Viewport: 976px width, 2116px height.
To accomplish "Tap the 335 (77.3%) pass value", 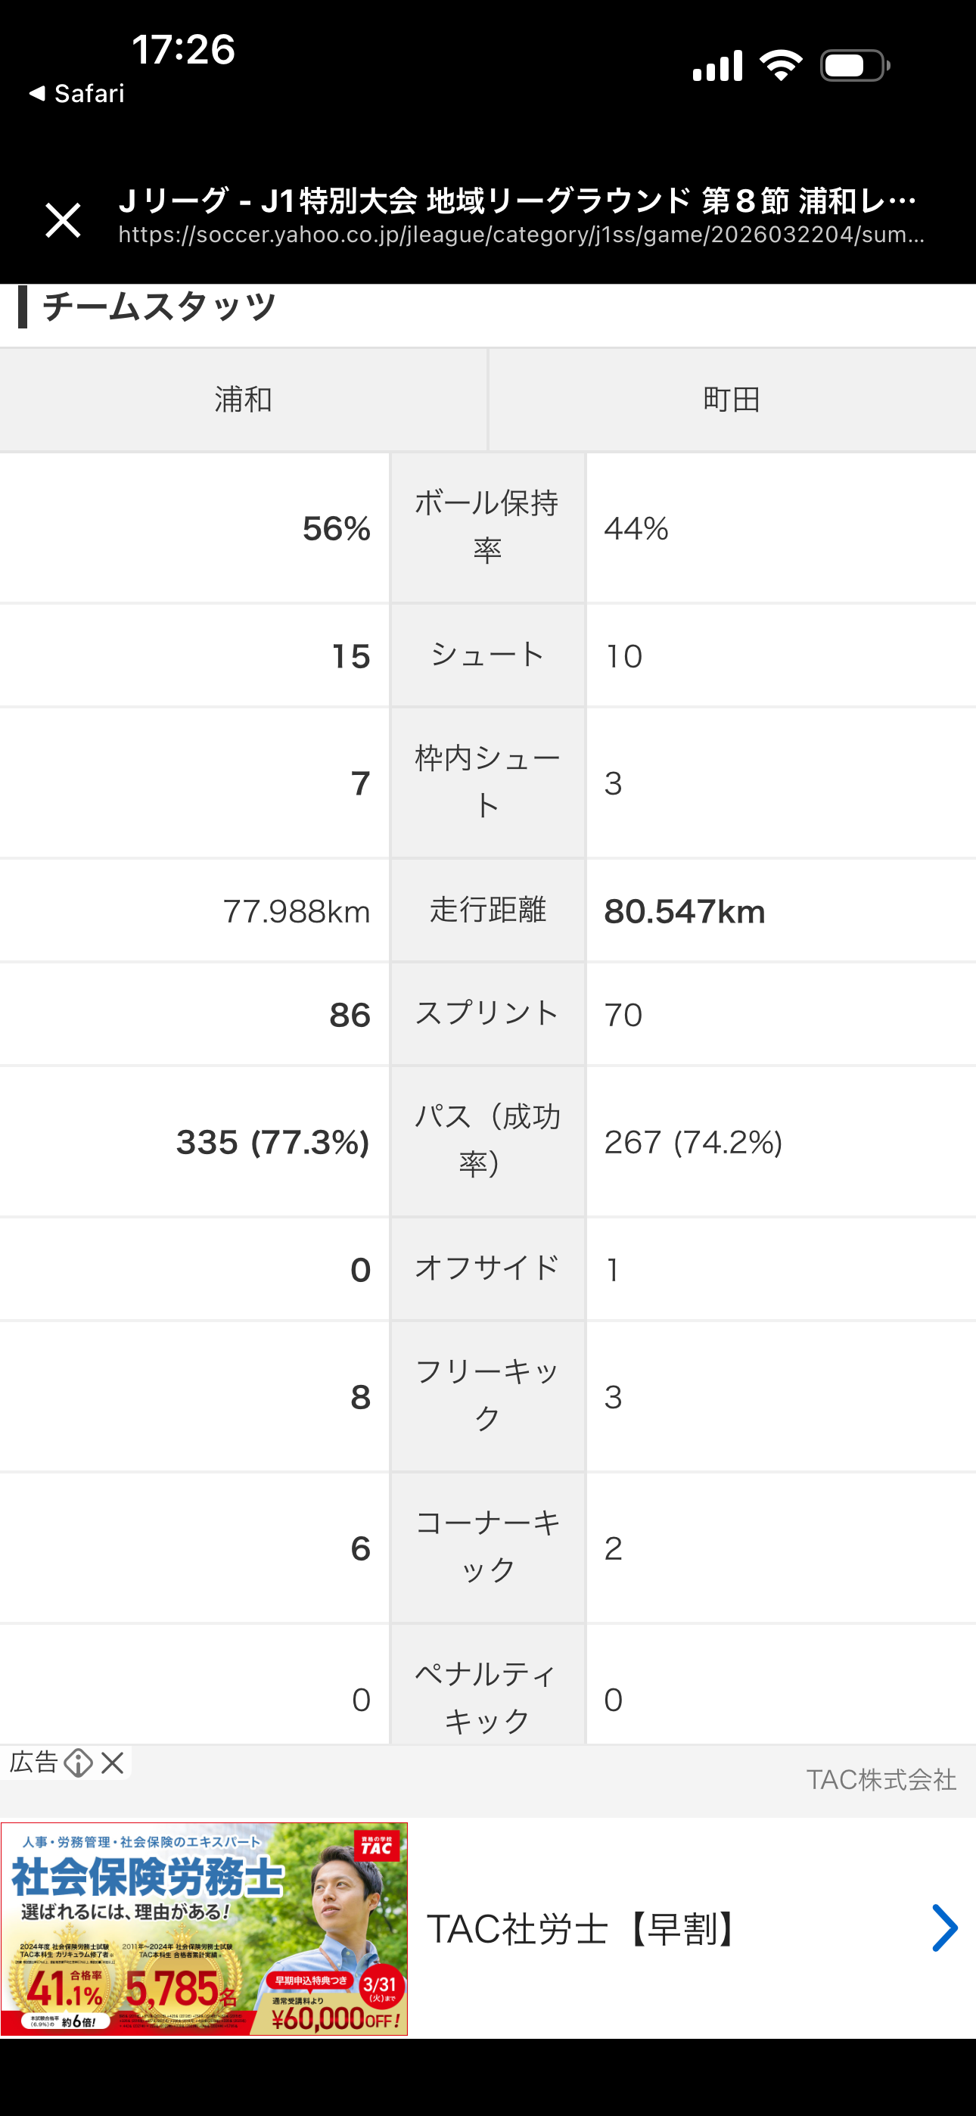I will [x=273, y=1142].
